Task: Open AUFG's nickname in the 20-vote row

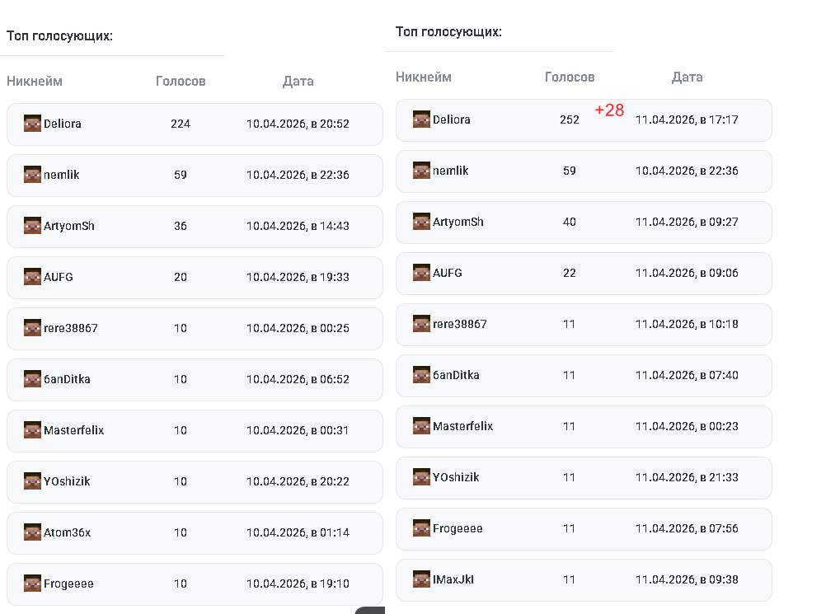Action: [x=59, y=277]
